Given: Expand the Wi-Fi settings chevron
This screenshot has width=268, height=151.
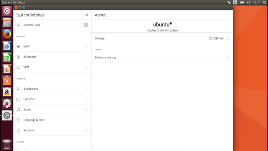Looking at the screenshot, I should tap(87, 46).
